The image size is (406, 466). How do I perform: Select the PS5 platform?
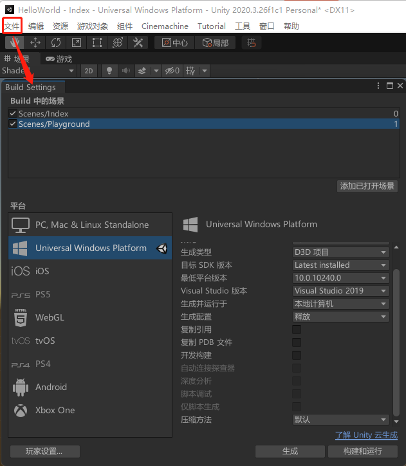click(90, 294)
